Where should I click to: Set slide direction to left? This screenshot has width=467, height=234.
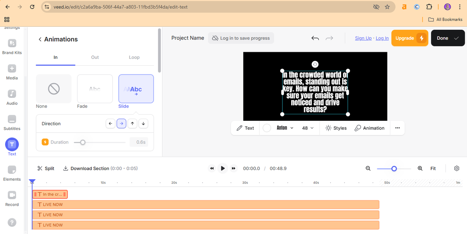pos(111,124)
